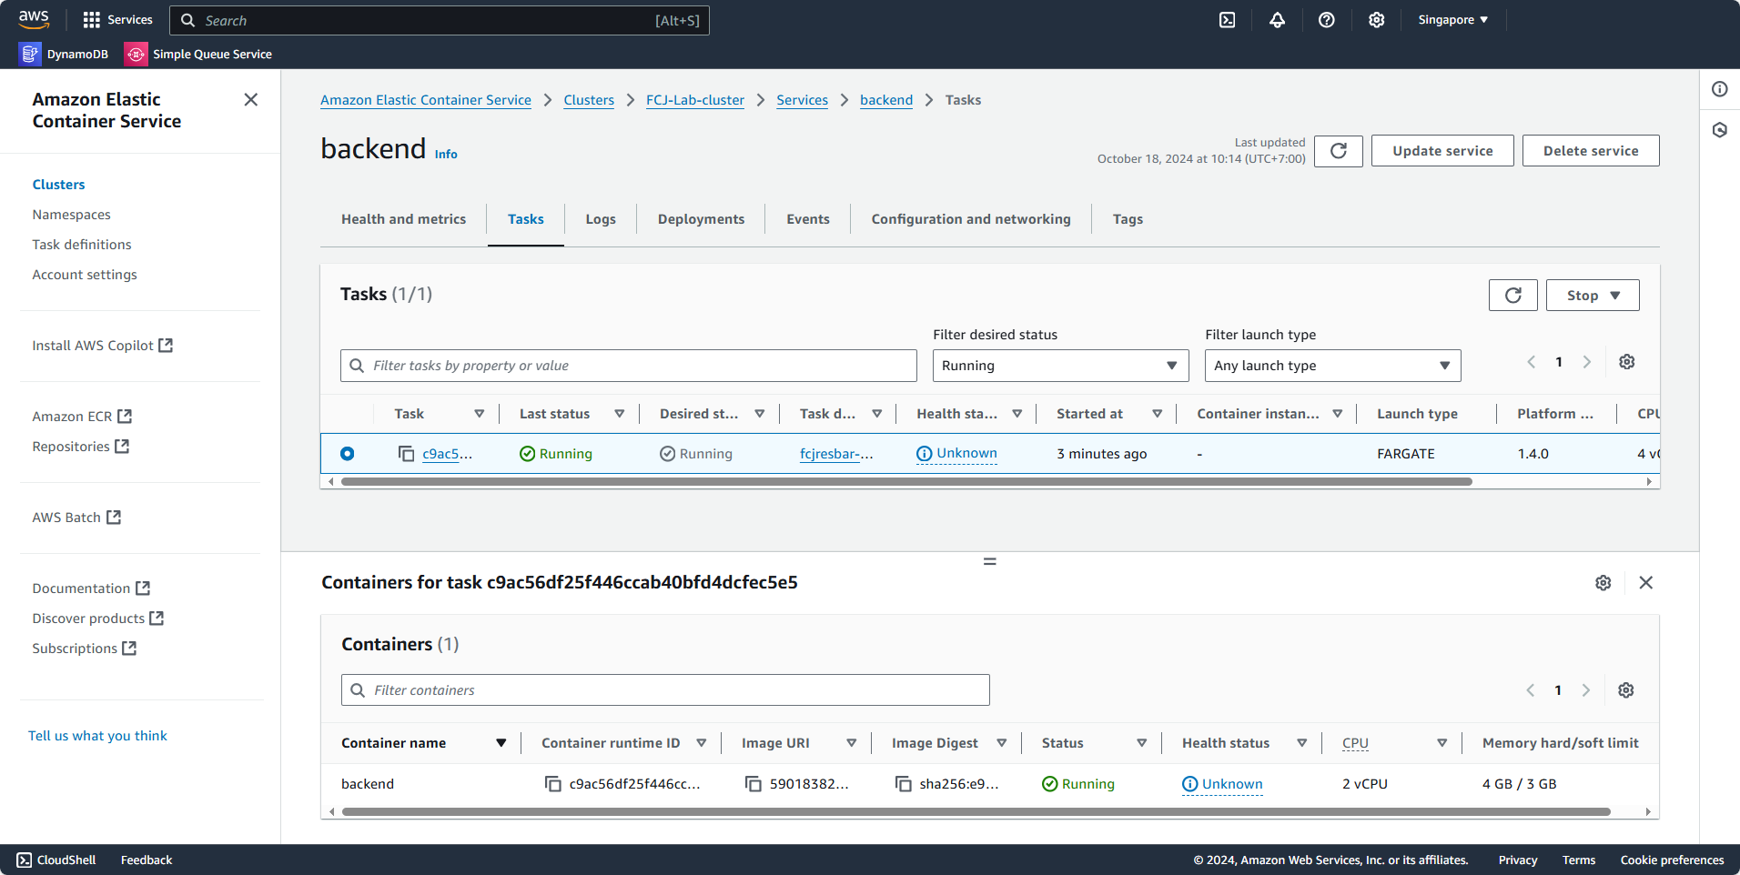Switch to Health and metrics tab
Screen dimensions: 1740x875
(404, 219)
